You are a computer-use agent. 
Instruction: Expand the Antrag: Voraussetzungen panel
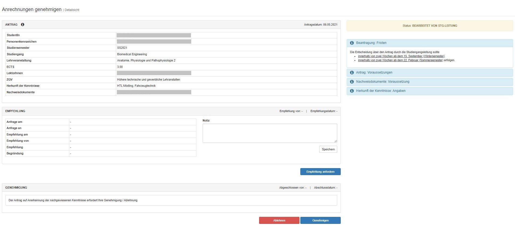tap(374, 72)
